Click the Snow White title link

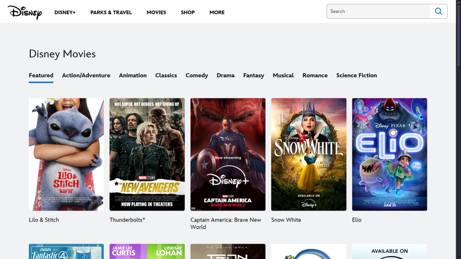[286, 220]
